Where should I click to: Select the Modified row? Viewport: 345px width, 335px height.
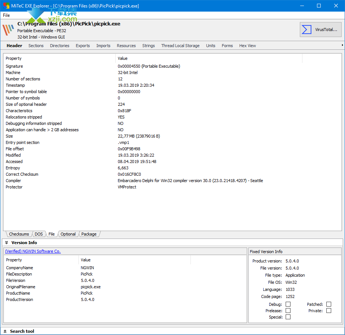tap(172, 155)
